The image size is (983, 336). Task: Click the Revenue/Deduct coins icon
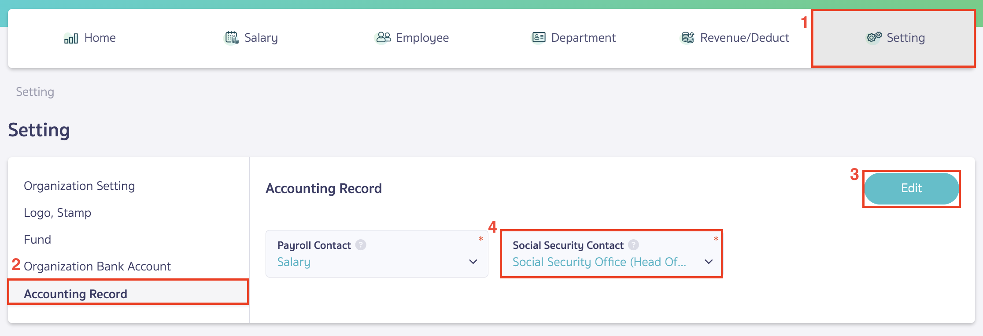687,37
